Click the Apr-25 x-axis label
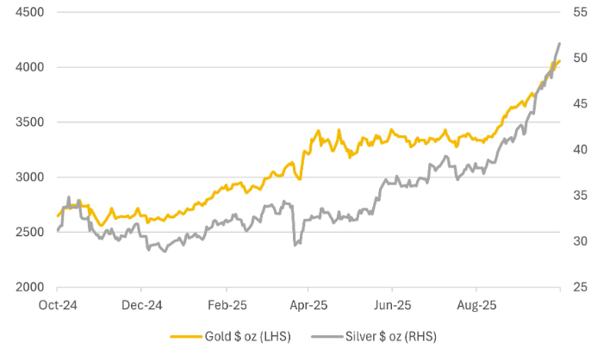Image resolution: width=603 pixels, height=349 pixels. pos(308,304)
